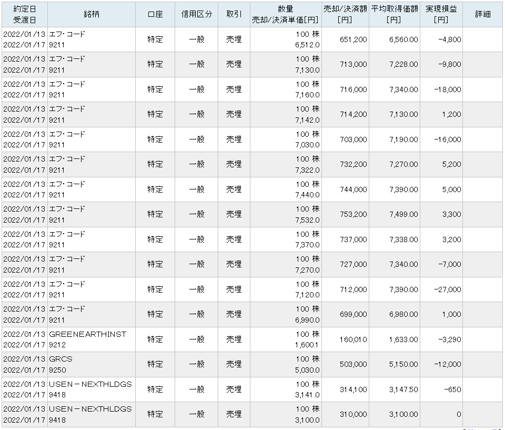
Task: Click unit price 7,532.0
Action: point(307,220)
